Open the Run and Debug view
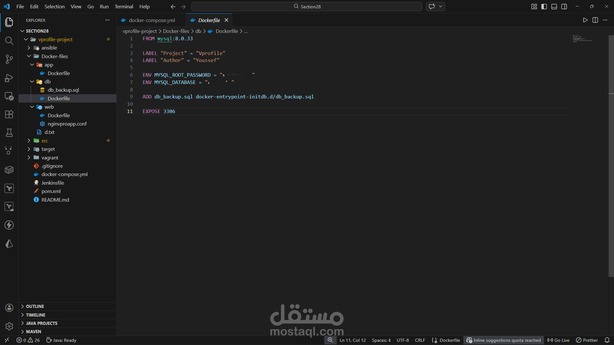The width and height of the screenshot is (614, 345). pyautogui.click(x=9, y=78)
